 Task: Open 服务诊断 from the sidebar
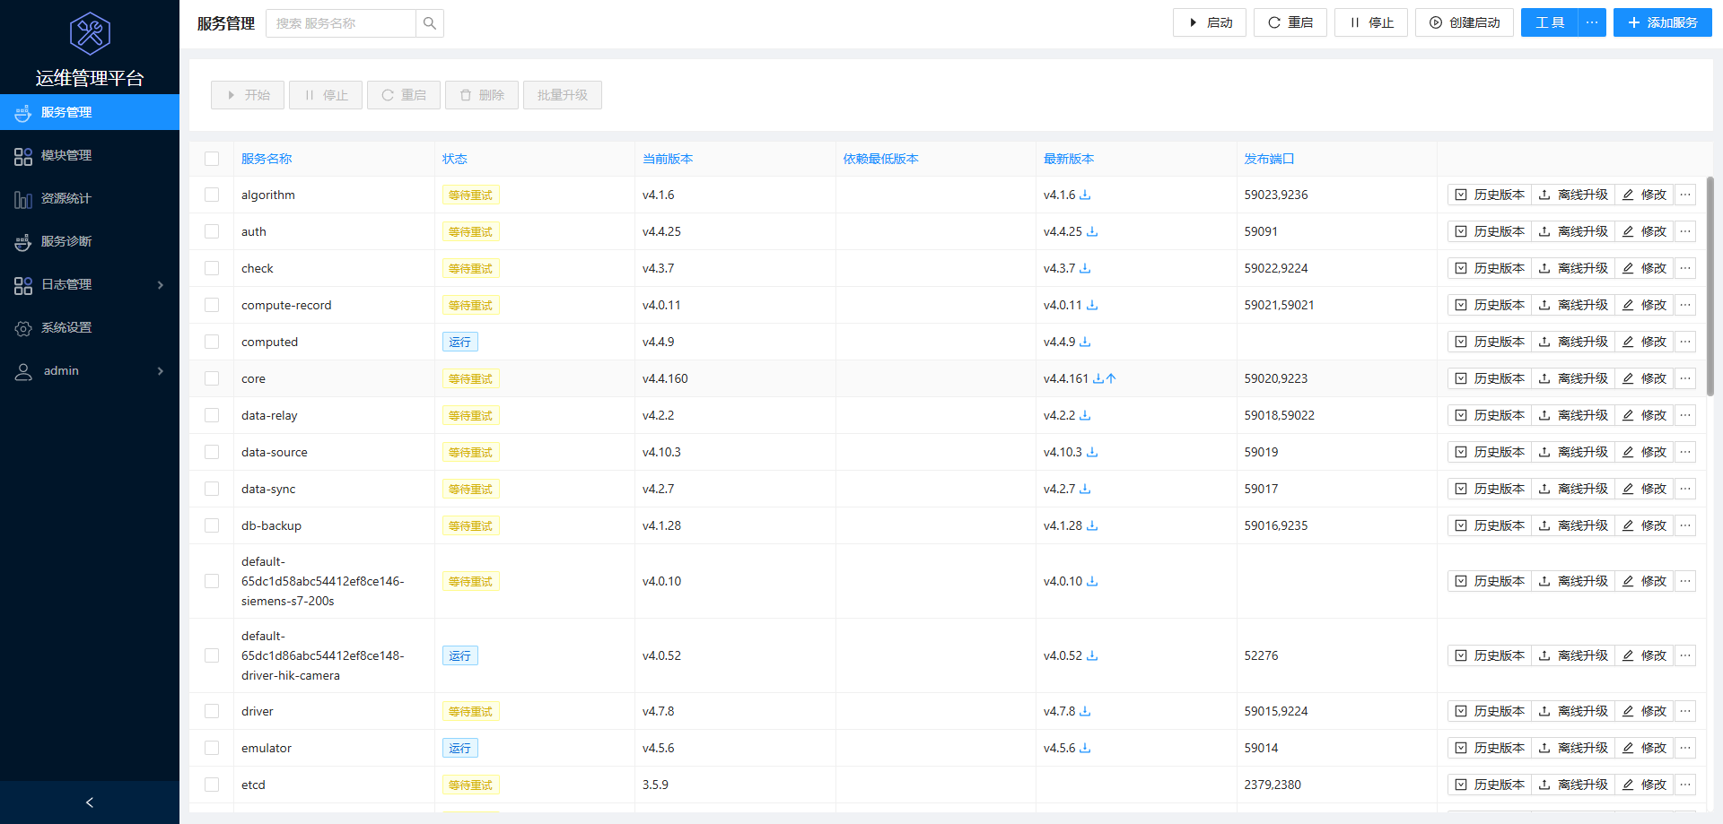click(66, 241)
